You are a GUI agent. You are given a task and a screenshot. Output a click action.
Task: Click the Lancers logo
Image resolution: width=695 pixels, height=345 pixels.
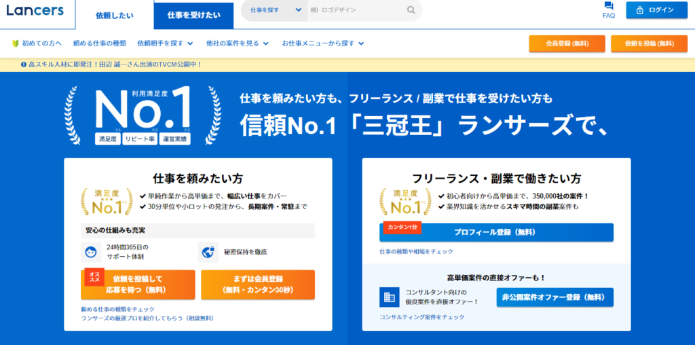tap(35, 11)
